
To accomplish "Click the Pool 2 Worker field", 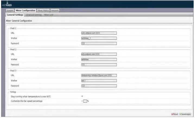I will (x=99, y=59).
